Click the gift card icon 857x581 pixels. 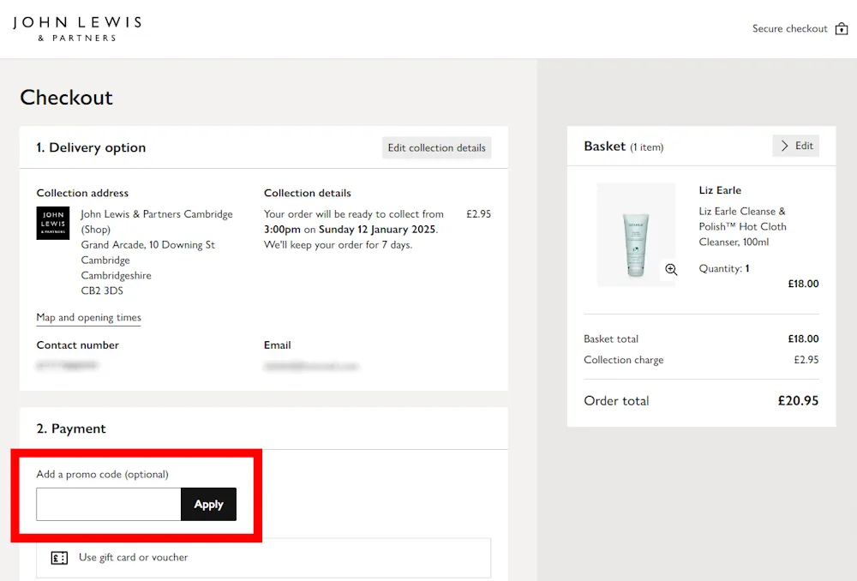[x=58, y=557]
